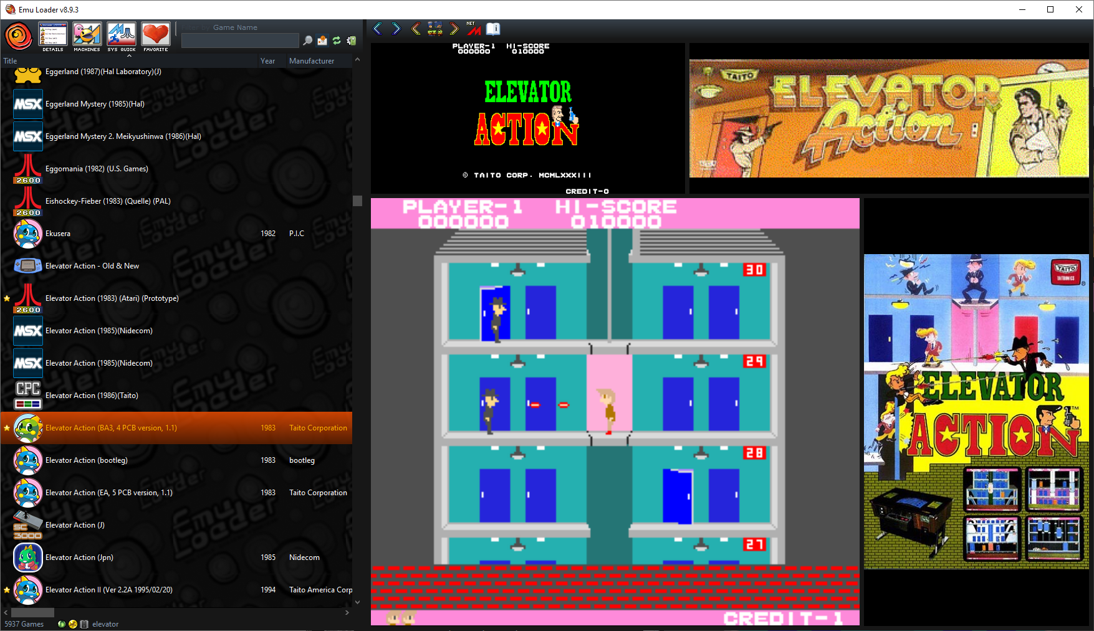Click the green refresh arrows icon

(337, 40)
